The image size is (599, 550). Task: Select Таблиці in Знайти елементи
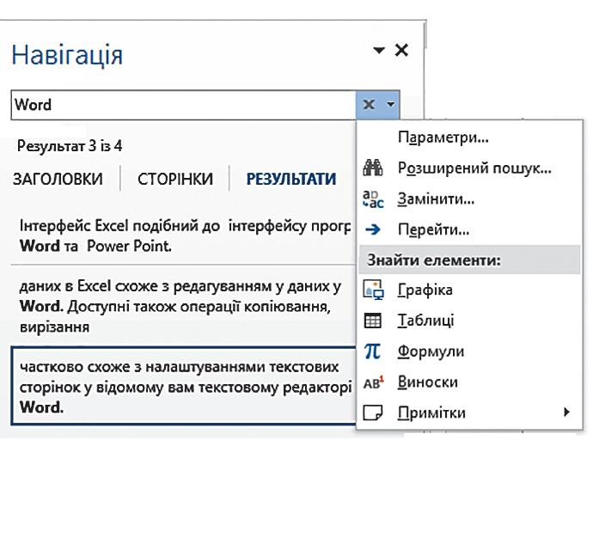[x=469, y=321]
